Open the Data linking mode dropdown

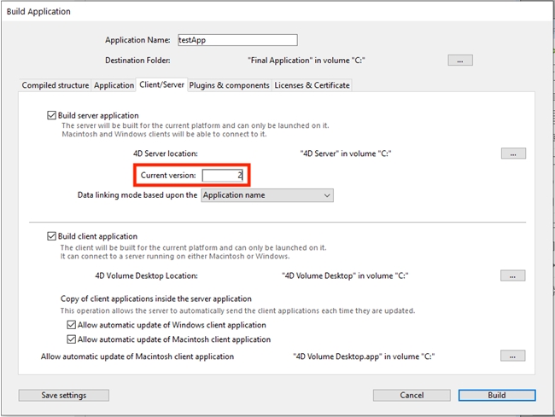(x=266, y=195)
